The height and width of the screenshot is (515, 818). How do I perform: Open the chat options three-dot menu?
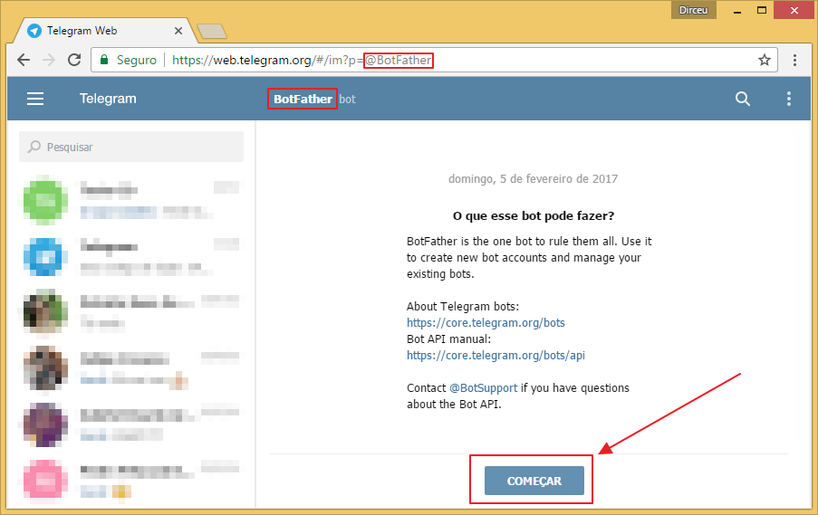click(789, 99)
